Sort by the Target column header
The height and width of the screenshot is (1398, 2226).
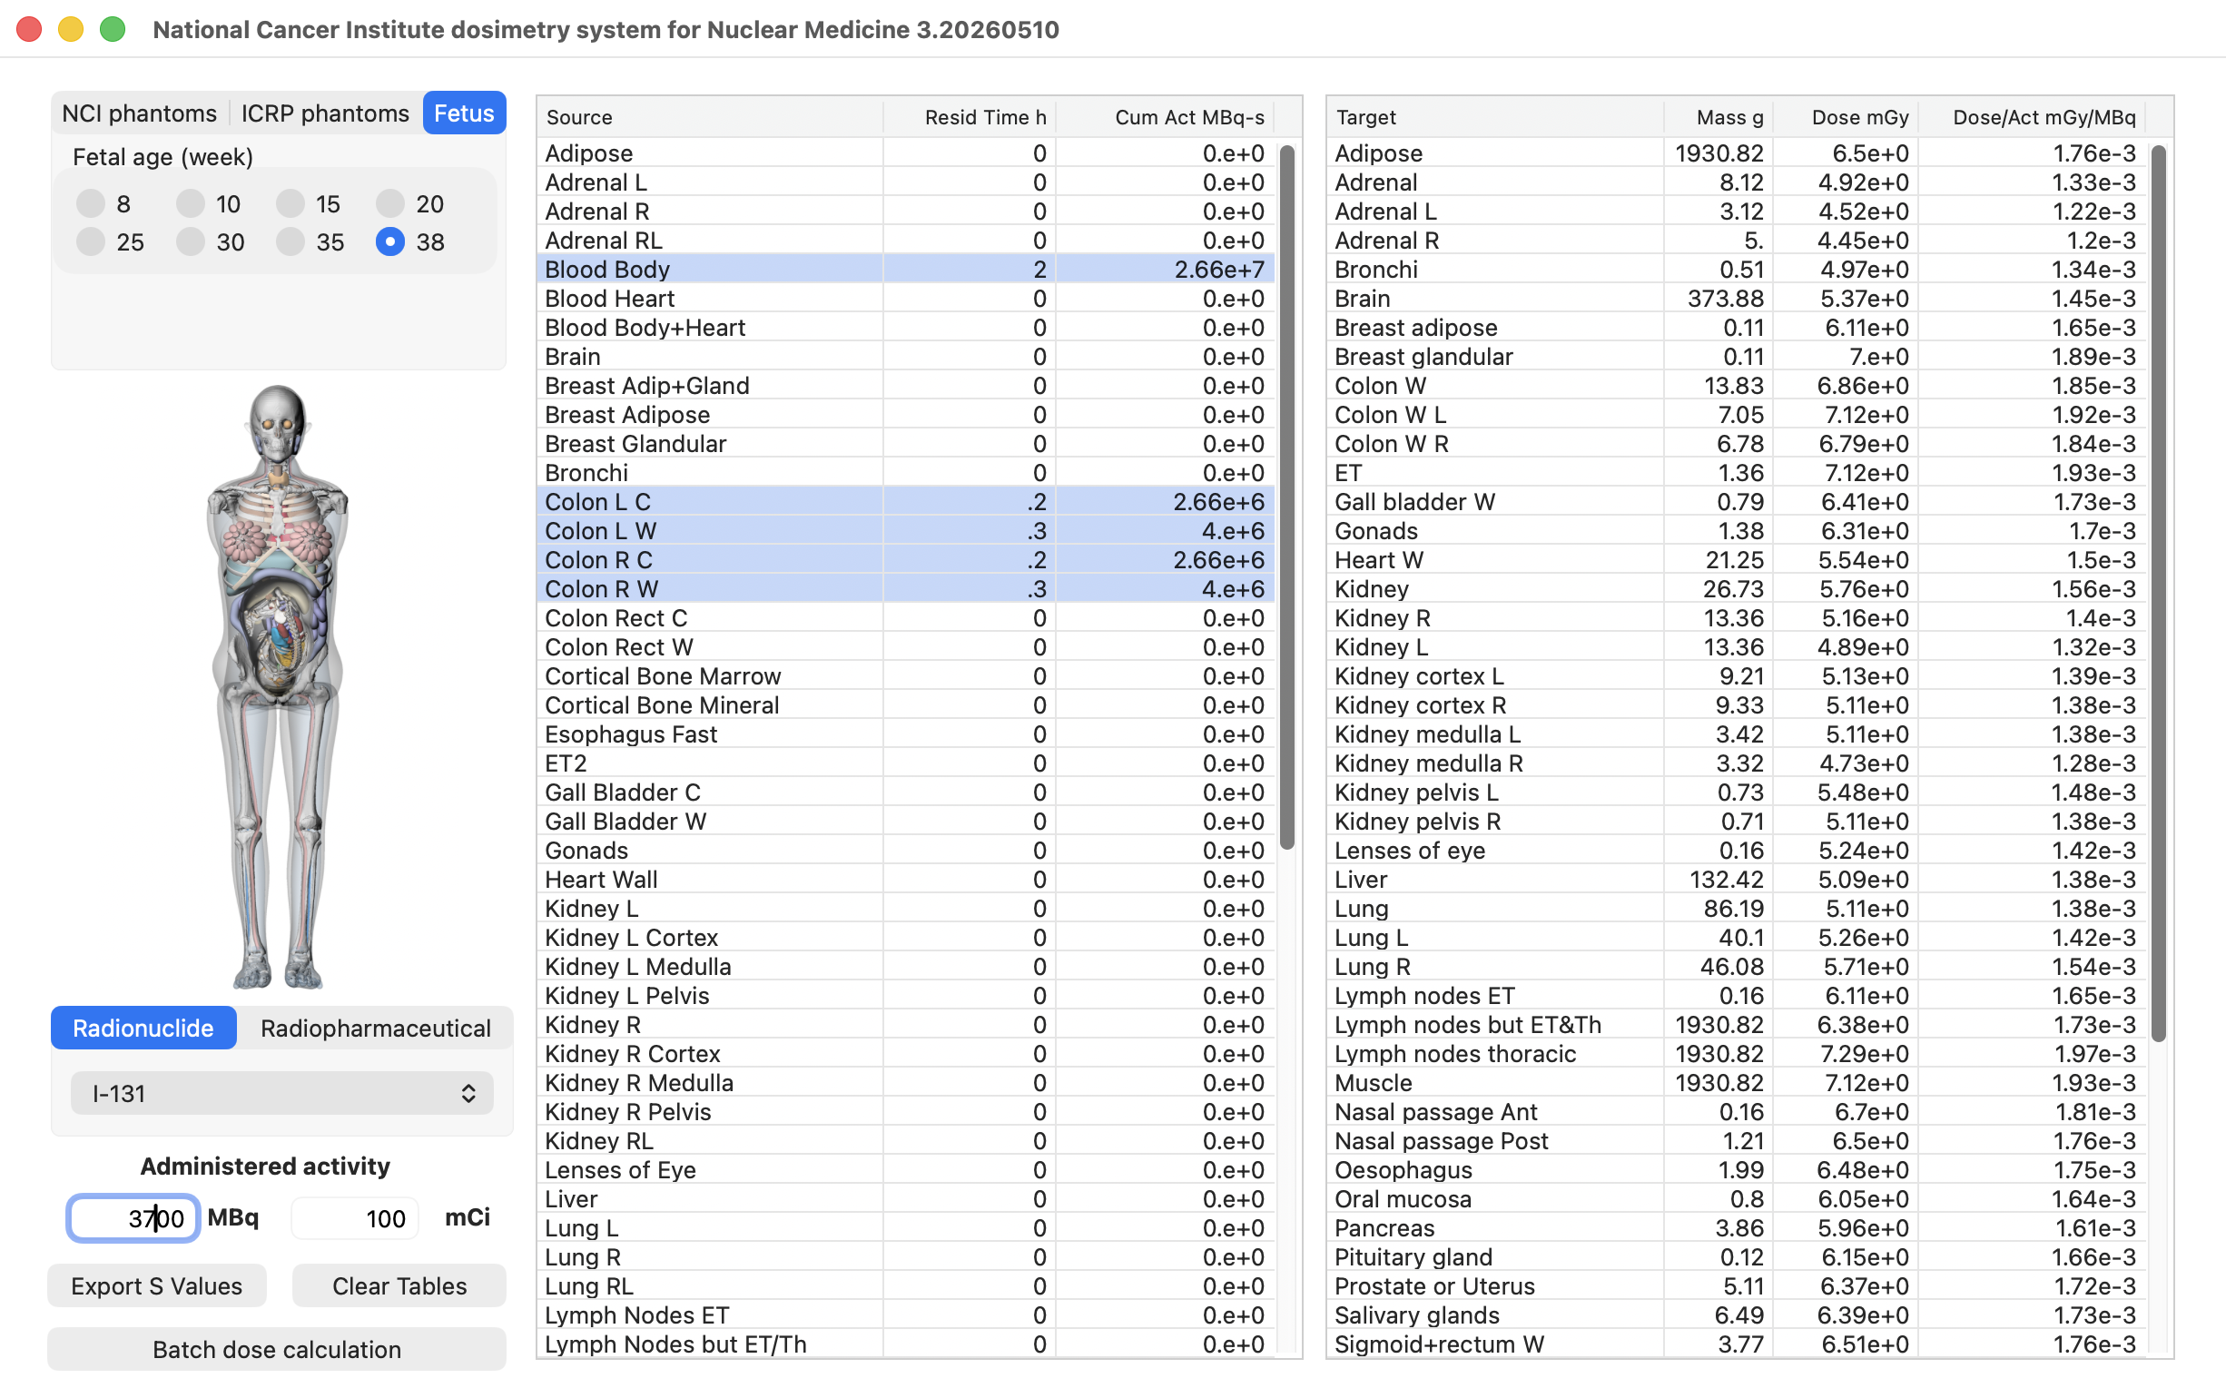pos(1496,117)
